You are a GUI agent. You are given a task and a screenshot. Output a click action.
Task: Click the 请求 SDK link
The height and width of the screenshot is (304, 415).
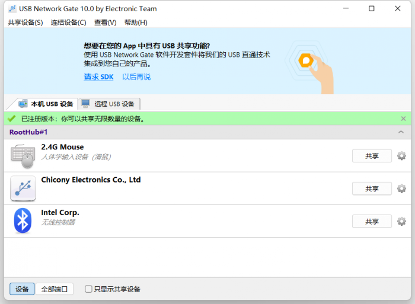click(98, 77)
